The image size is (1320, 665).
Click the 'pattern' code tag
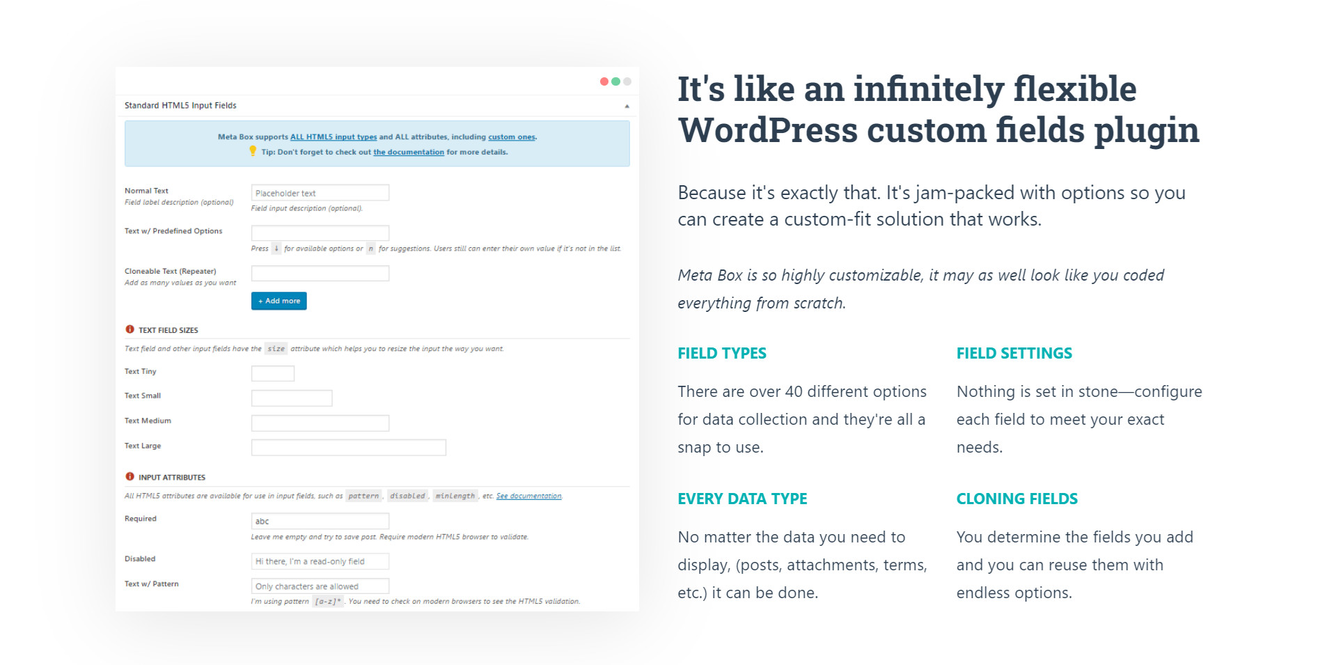coord(363,496)
